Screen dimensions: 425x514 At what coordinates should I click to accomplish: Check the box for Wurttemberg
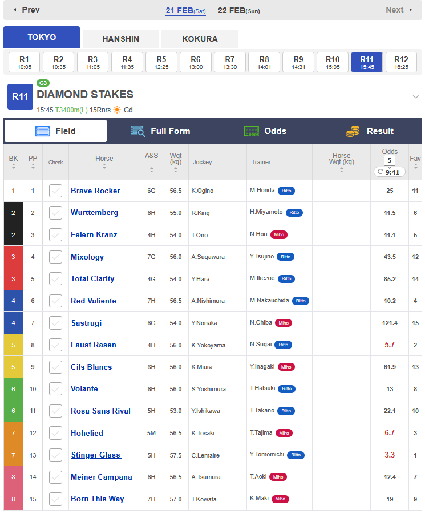(56, 213)
